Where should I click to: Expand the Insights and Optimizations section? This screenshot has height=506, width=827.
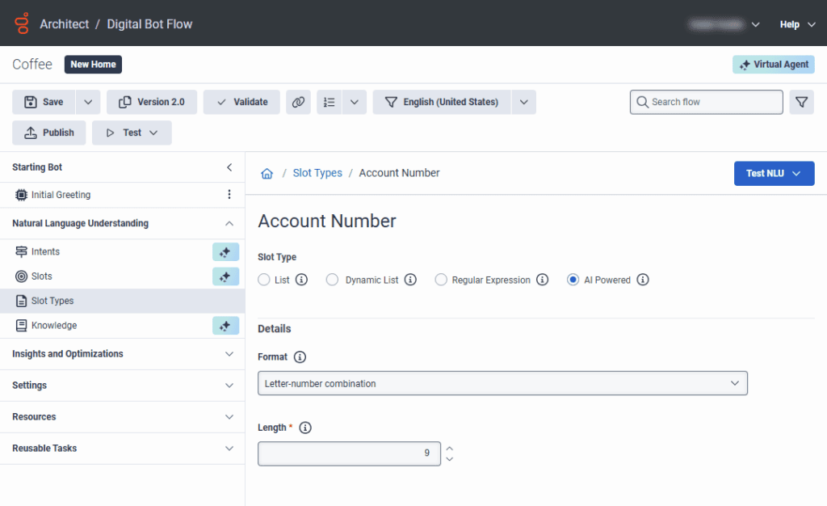click(122, 354)
